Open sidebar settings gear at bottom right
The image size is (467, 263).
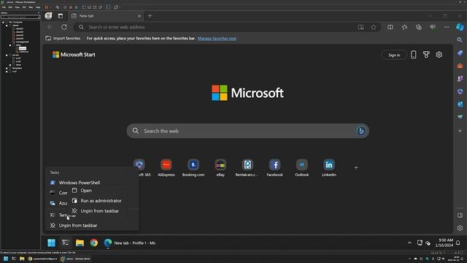click(x=460, y=228)
